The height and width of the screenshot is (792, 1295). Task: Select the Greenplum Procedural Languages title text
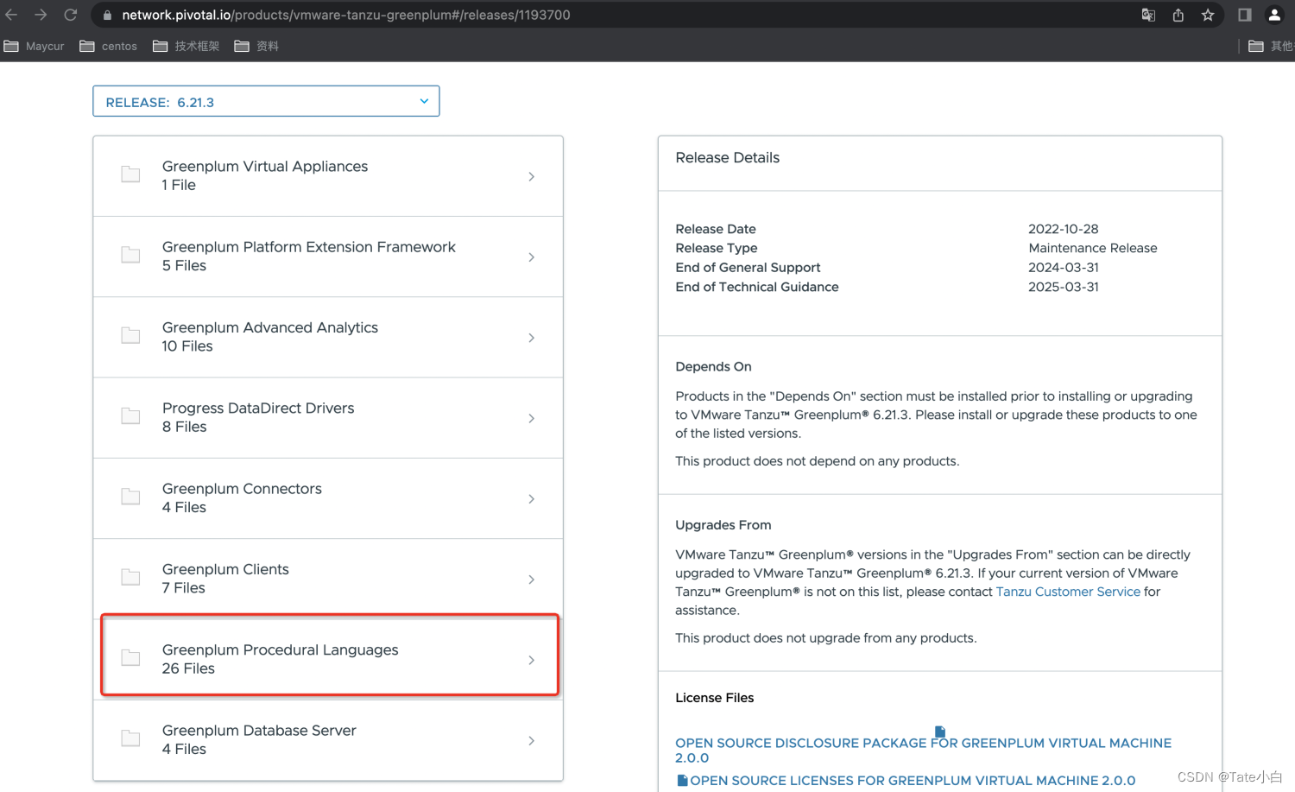click(281, 649)
